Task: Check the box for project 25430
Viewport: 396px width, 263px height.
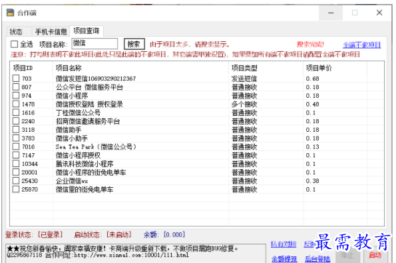Action: pyautogui.click(x=16, y=180)
